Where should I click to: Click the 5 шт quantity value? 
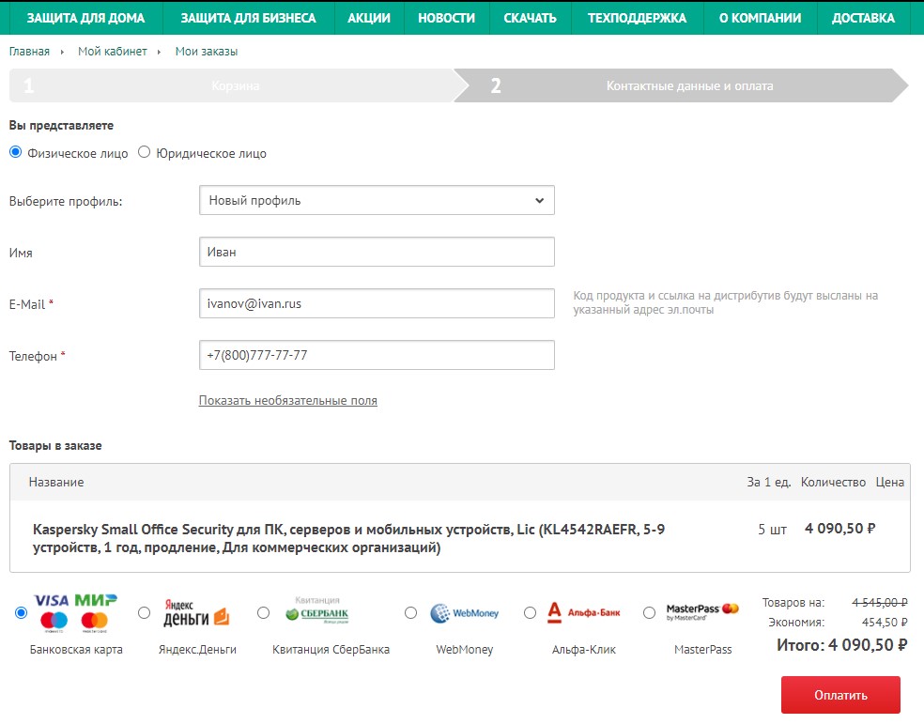[773, 529]
